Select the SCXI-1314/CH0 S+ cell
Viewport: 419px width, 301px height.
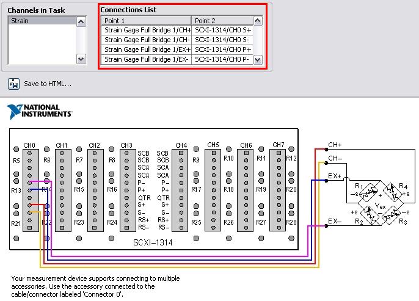coord(222,30)
